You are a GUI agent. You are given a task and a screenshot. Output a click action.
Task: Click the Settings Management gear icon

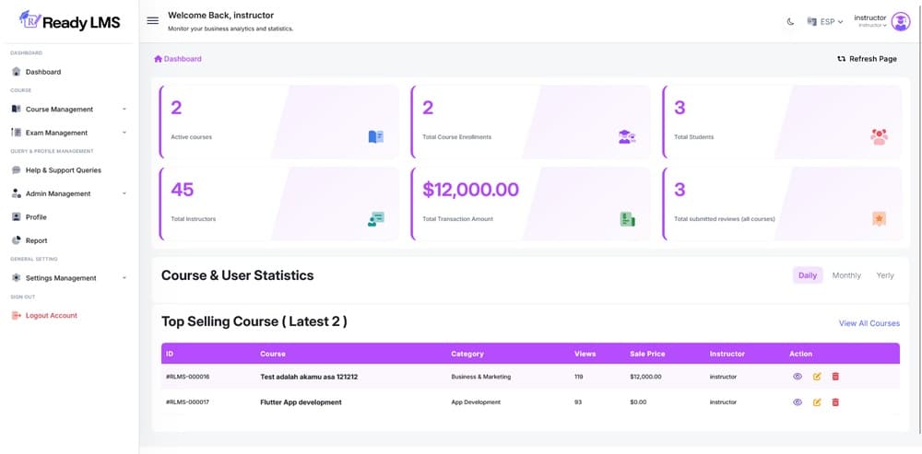(x=17, y=278)
